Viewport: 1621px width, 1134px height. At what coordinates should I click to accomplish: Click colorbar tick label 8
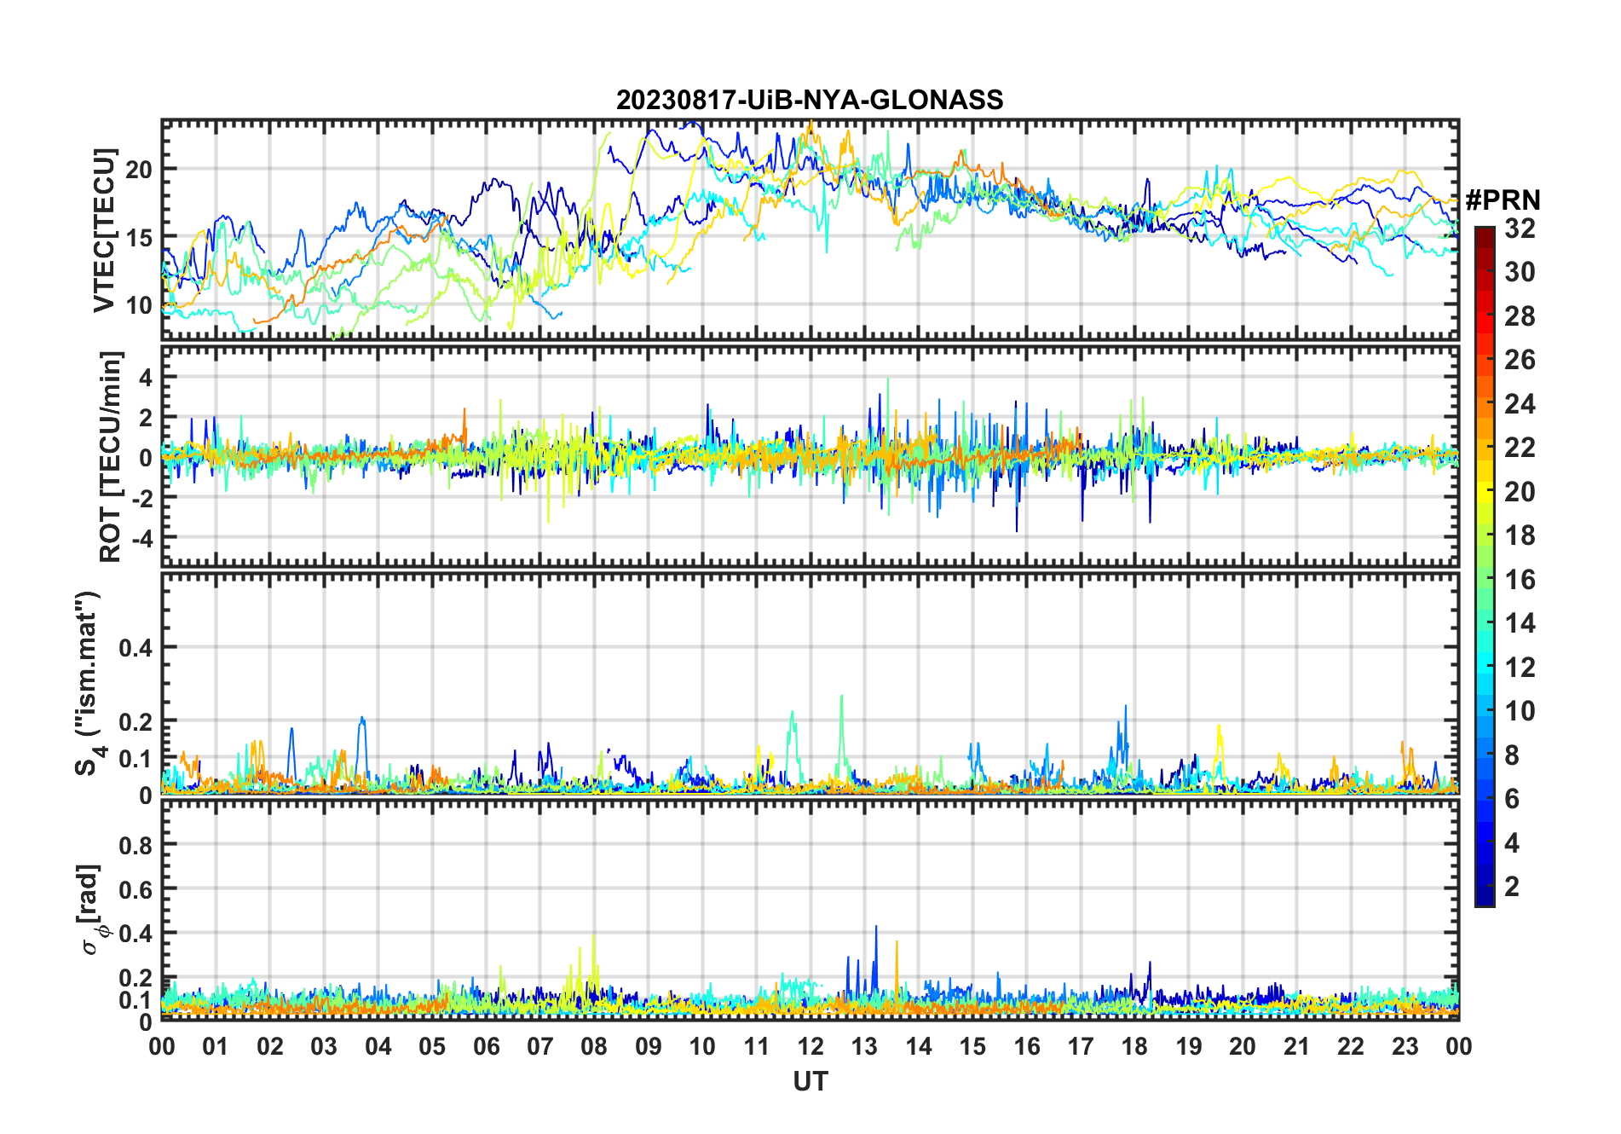click(1512, 755)
